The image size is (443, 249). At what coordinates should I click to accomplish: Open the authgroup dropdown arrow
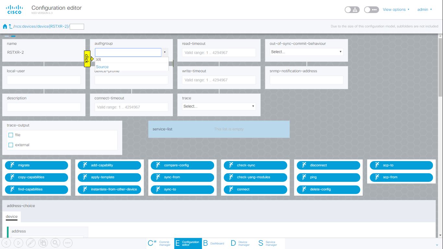[x=165, y=52]
